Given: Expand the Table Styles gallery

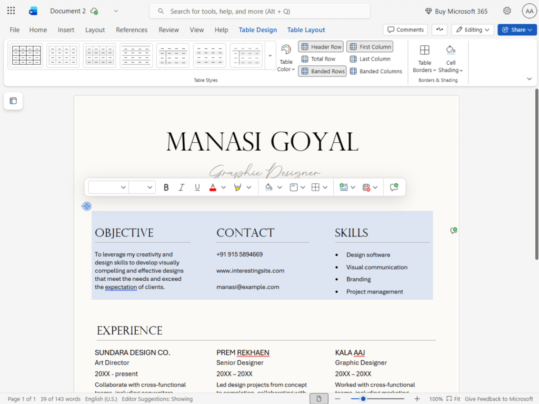Looking at the screenshot, I should point(271,55).
